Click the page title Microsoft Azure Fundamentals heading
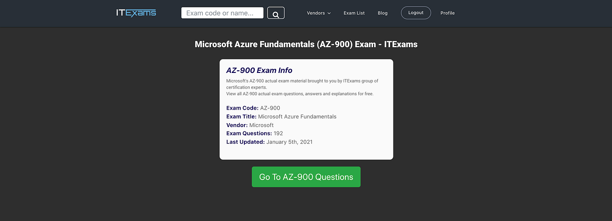The image size is (612, 221). tap(306, 44)
